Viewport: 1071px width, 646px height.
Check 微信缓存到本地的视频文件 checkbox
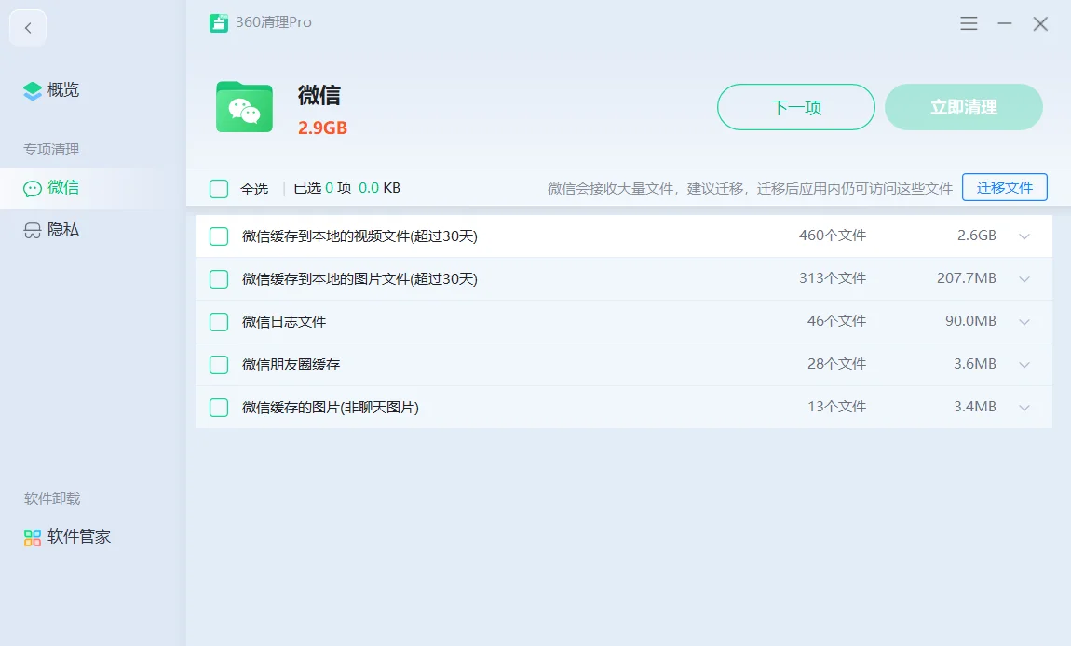219,236
